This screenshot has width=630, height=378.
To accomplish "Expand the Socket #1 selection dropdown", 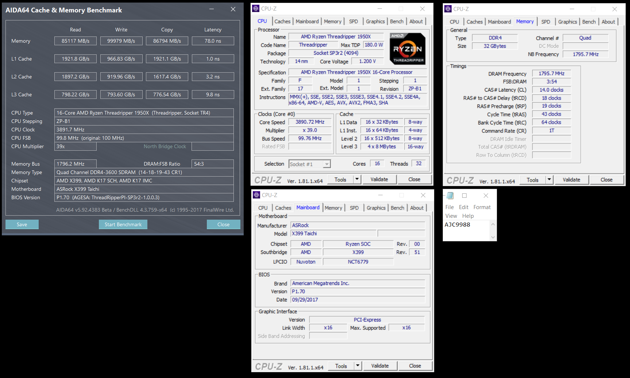I will click(x=327, y=164).
